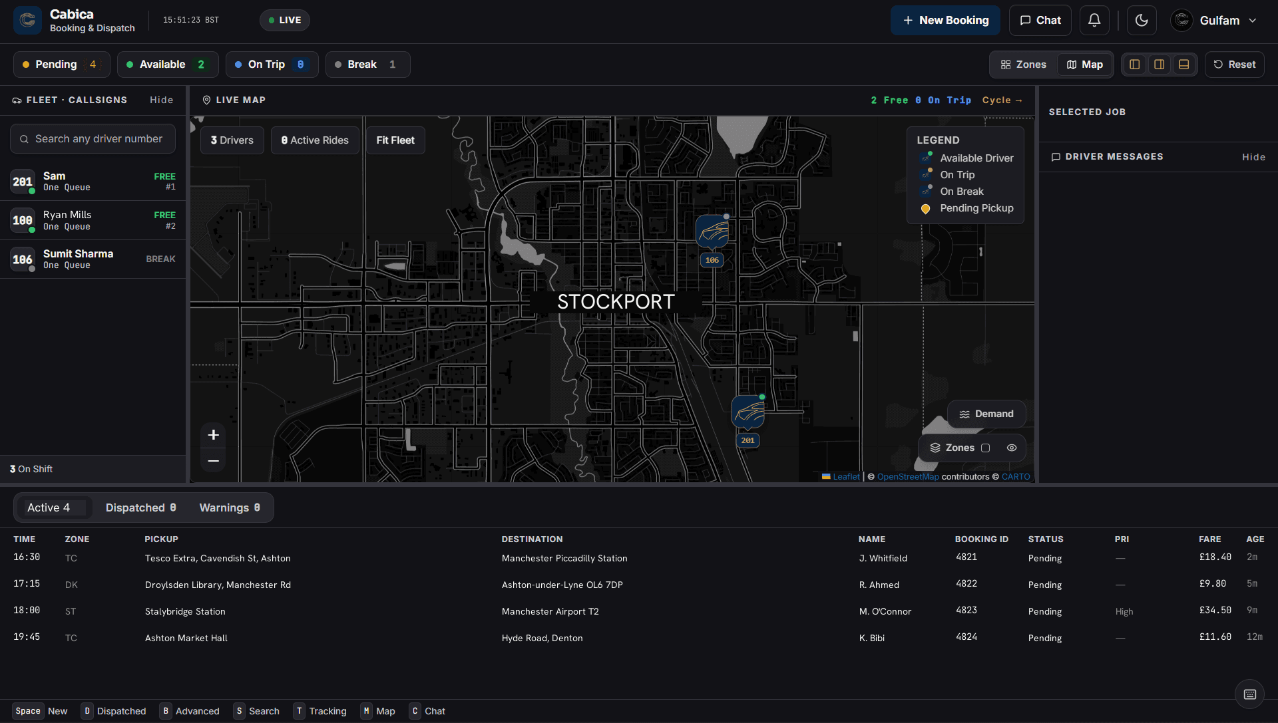Hide the Fleet Callsigns panel
The width and height of the screenshot is (1278, 723).
tap(161, 100)
